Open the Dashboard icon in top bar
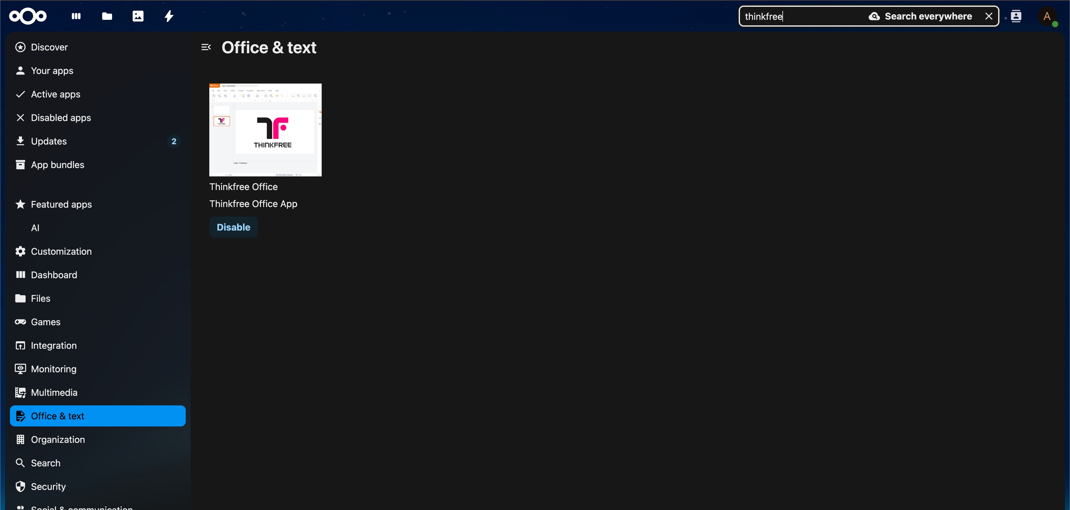 point(76,16)
